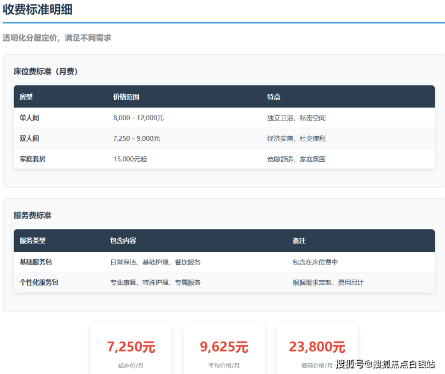This screenshot has width=445, height=374.
Task: Click the 根据需求定制，费用另计 note cell
Action: (328, 282)
